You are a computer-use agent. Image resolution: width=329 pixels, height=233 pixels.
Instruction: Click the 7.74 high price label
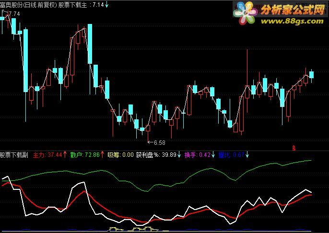[x=14, y=14]
